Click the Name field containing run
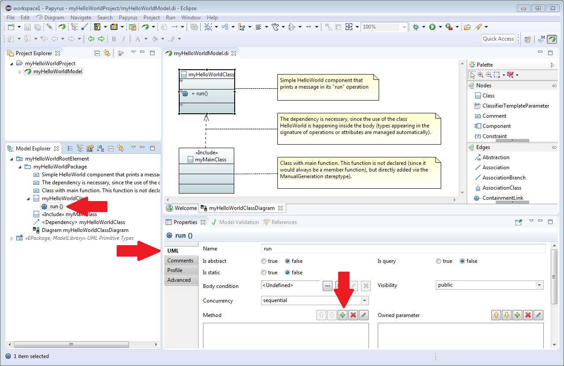Screen dimensions: 564x366 (x=403, y=249)
